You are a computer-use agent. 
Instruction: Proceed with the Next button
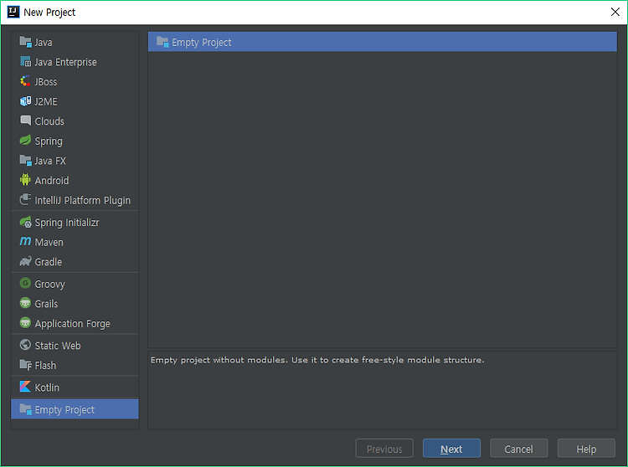[x=451, y=449]
